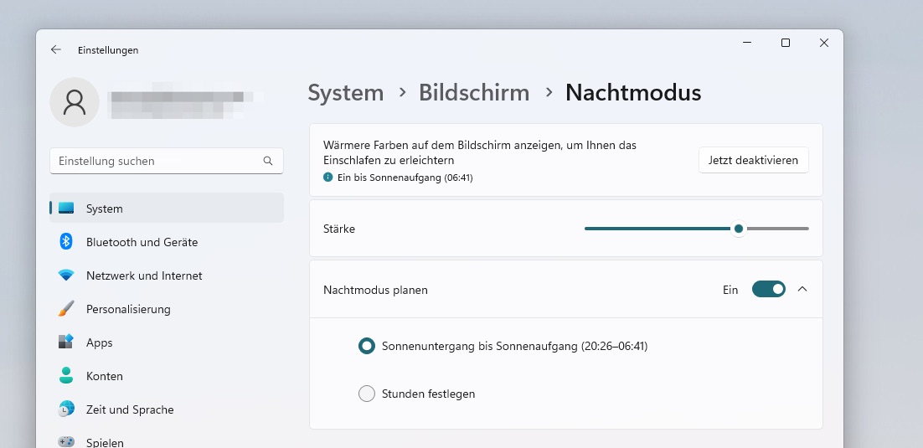Click the search magnifier icon
This screenshot has width=923, height=448.
click(268, 161)
